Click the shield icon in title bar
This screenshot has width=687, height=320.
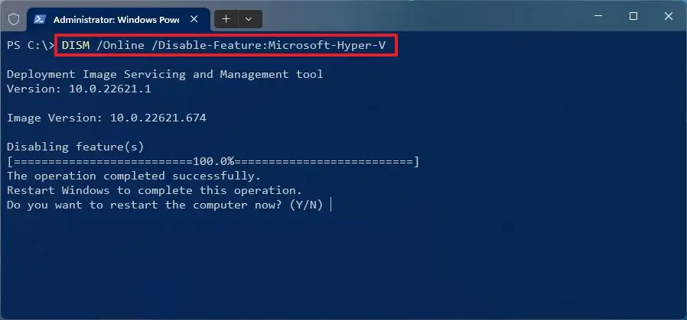14,19
